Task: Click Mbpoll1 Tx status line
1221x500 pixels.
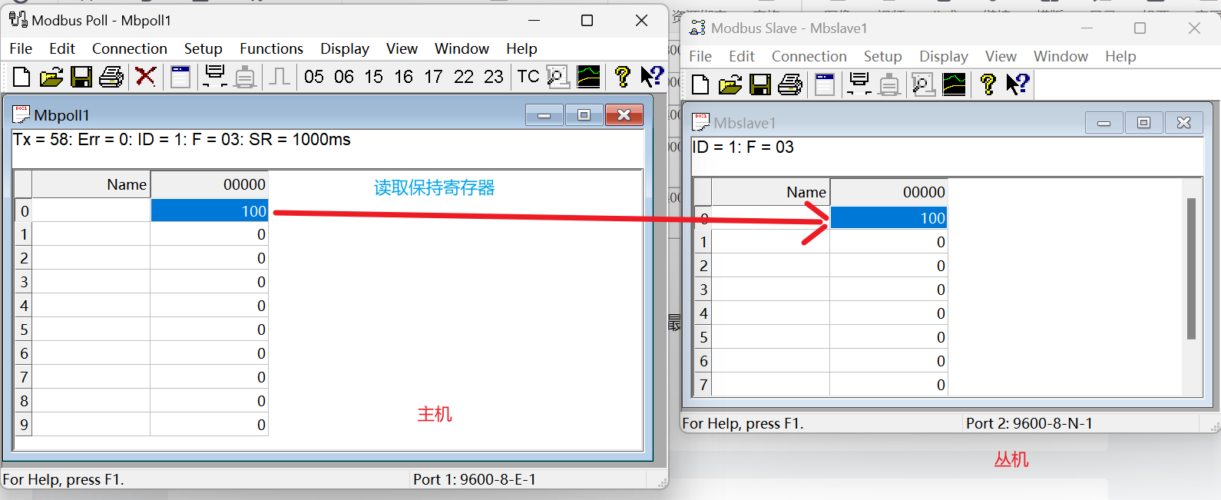Action: pyautogui.click(x=182, y=140)
